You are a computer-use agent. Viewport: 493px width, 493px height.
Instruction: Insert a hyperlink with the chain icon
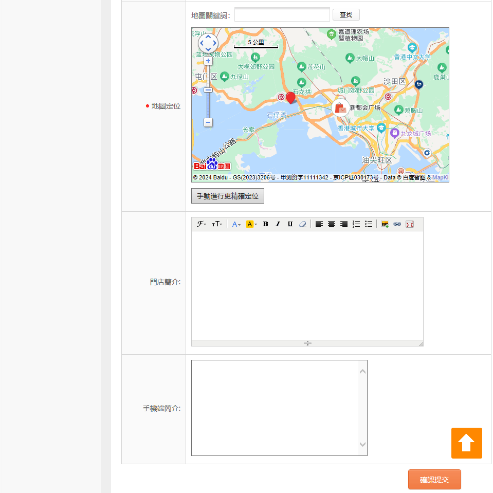pyautogui.click(x=397, y=224)
